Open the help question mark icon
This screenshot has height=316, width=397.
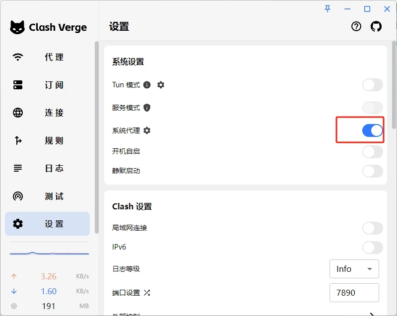[356, 27]
